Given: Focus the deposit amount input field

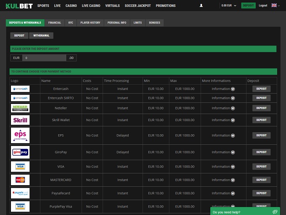Looking at the screenshot, I should [x=44, y=58].
